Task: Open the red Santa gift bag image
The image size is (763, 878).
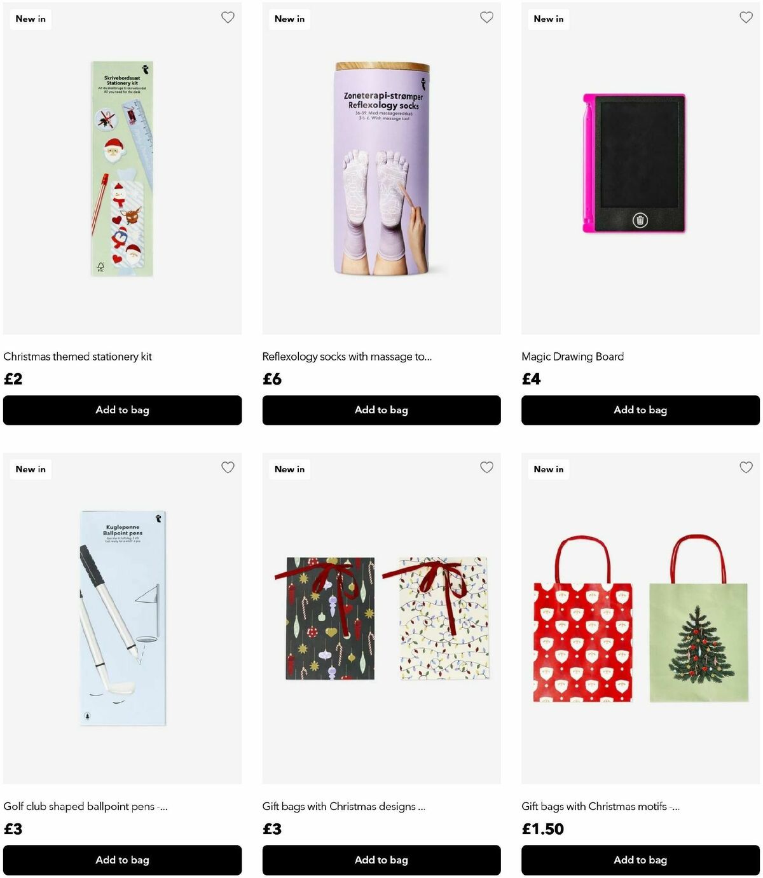Action: (x=583, y=619)
